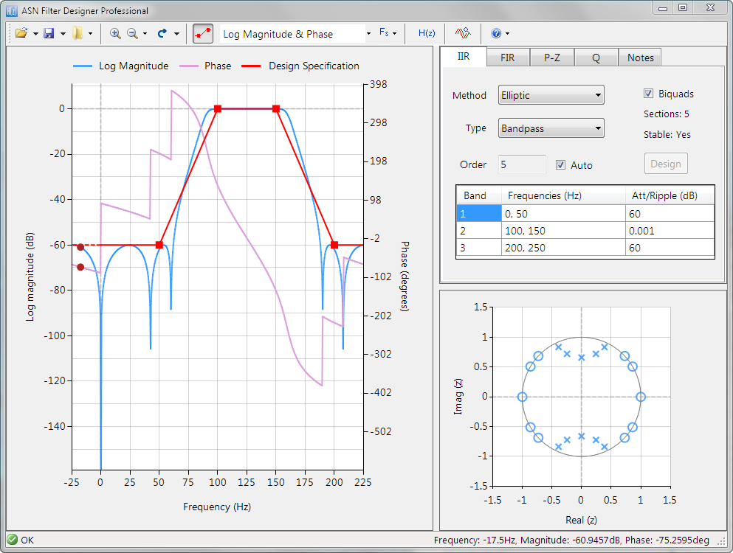The width and height of the screenshot is (733, 553).
Task: Open the H(z) transfer function view
Action: 427,33
